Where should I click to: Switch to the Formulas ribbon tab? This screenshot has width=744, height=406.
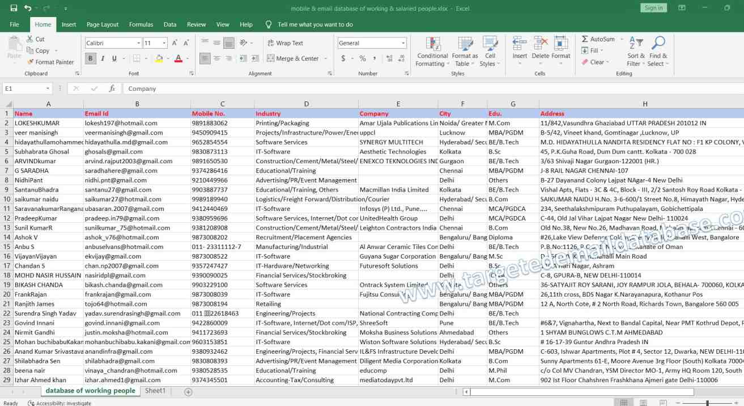click(x=141, y=24)
